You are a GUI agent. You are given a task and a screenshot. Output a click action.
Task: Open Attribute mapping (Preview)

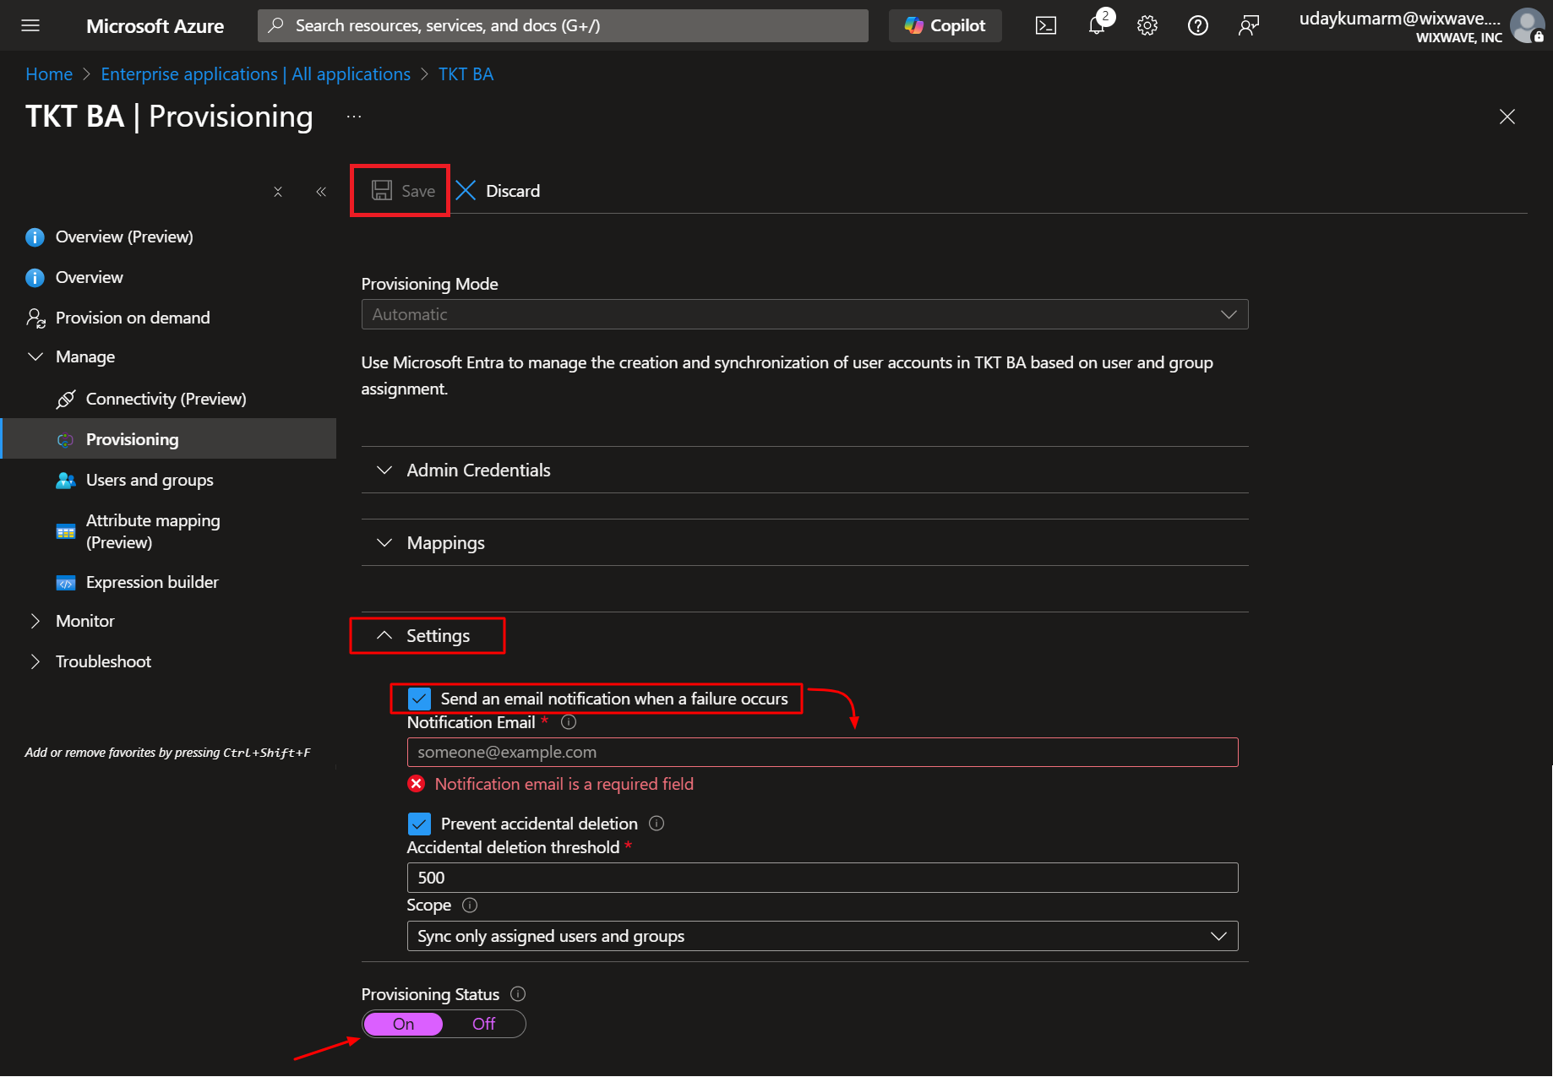point(153,531)
